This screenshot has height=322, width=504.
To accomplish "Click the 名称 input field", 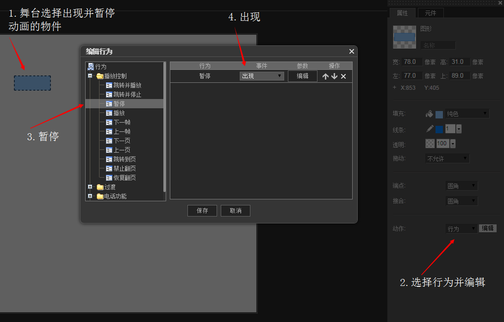I will point(437,45).
